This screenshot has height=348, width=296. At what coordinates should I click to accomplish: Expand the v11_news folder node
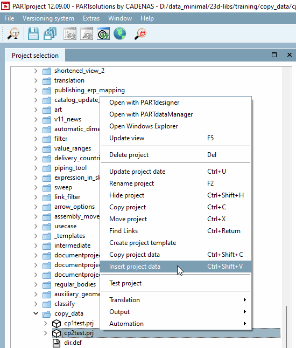pyautogui.click(x=36, y=119)
